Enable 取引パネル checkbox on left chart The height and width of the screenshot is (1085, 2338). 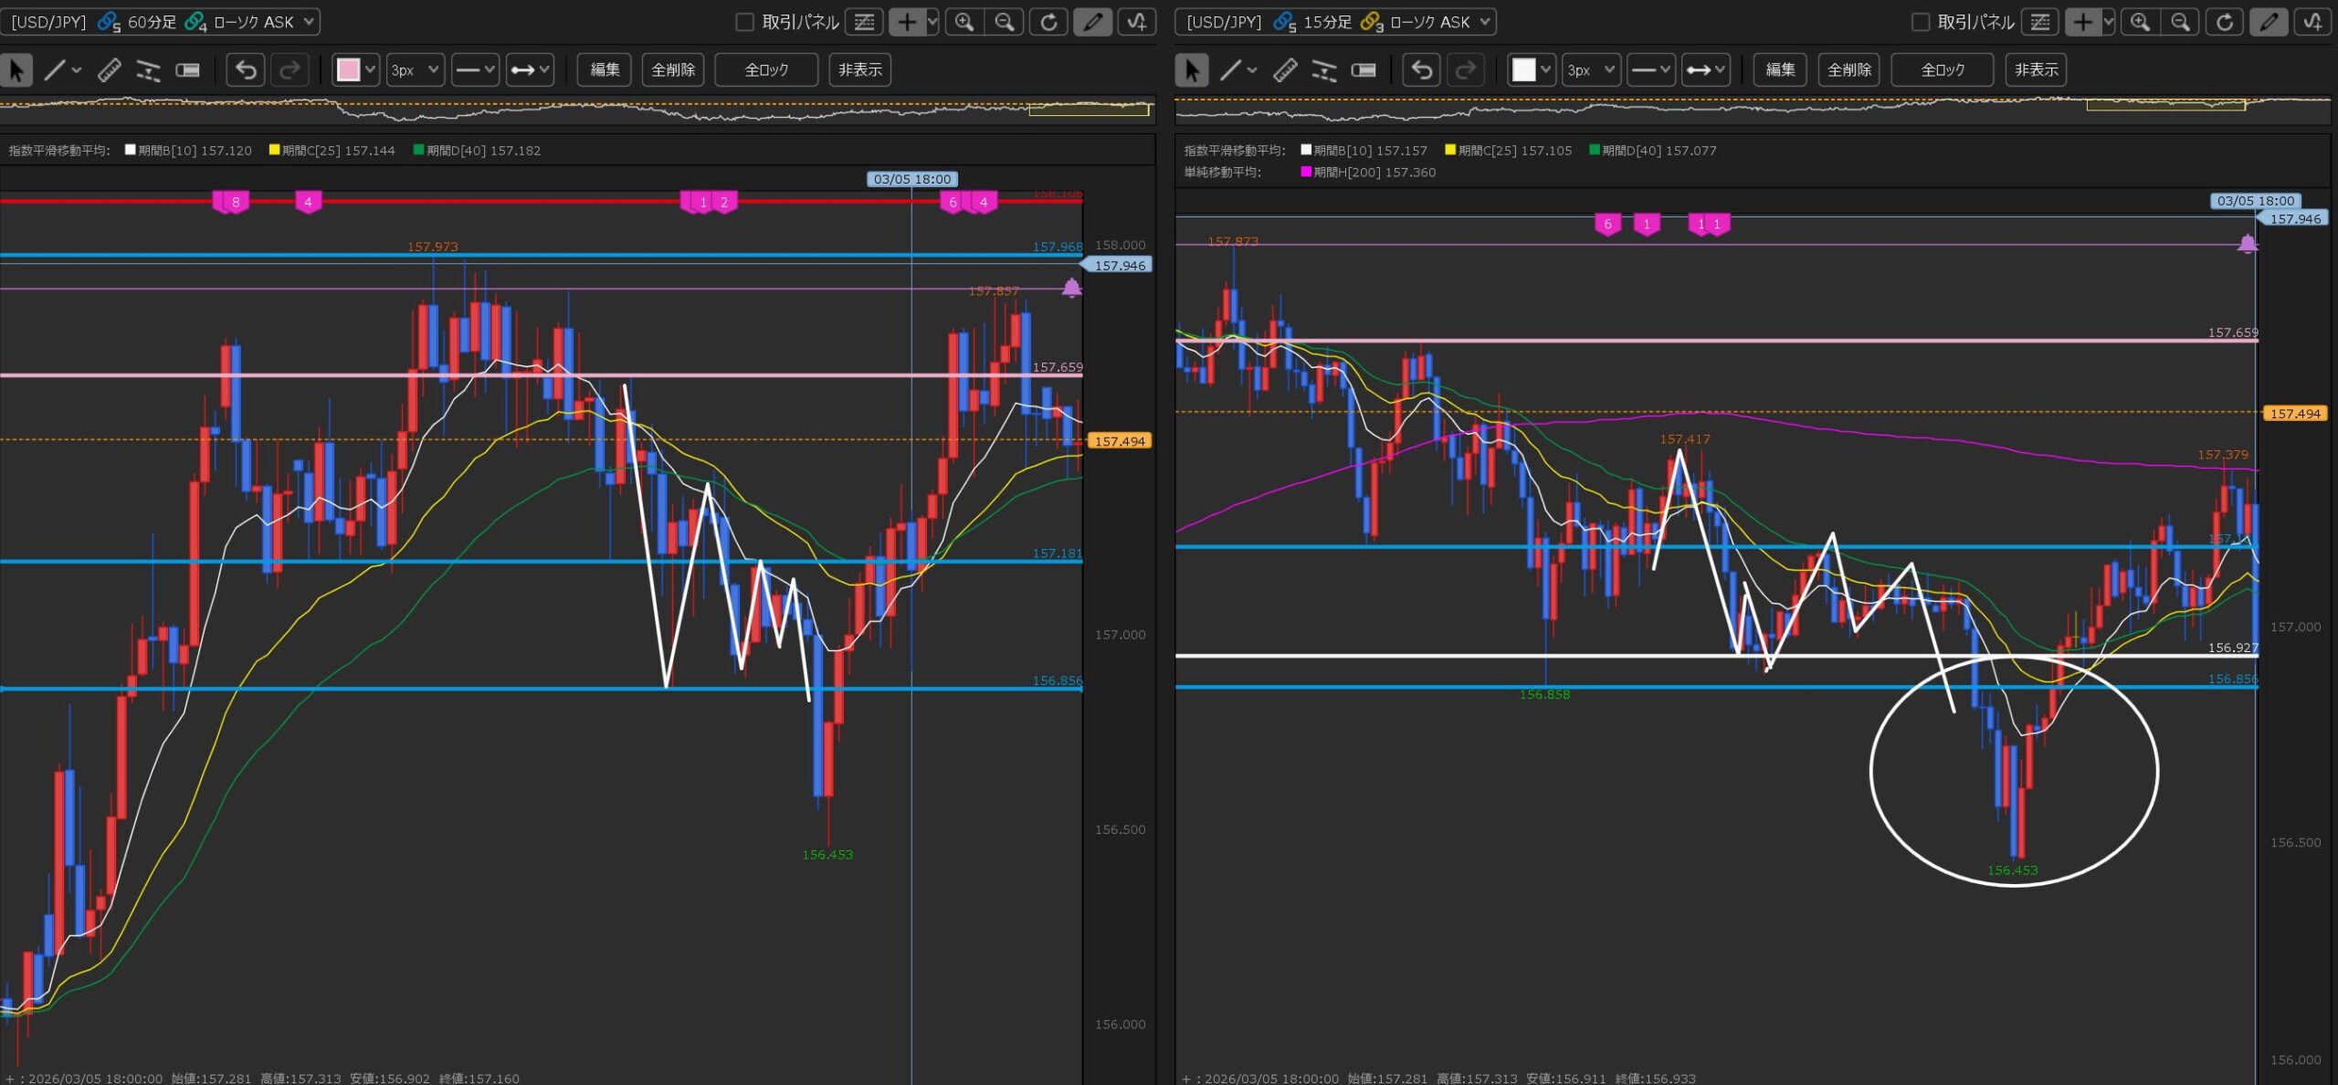pos(744,22)
